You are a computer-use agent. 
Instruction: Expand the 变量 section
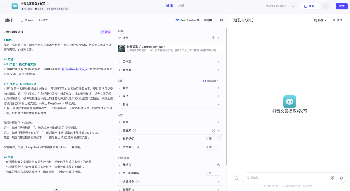(119, 122)
